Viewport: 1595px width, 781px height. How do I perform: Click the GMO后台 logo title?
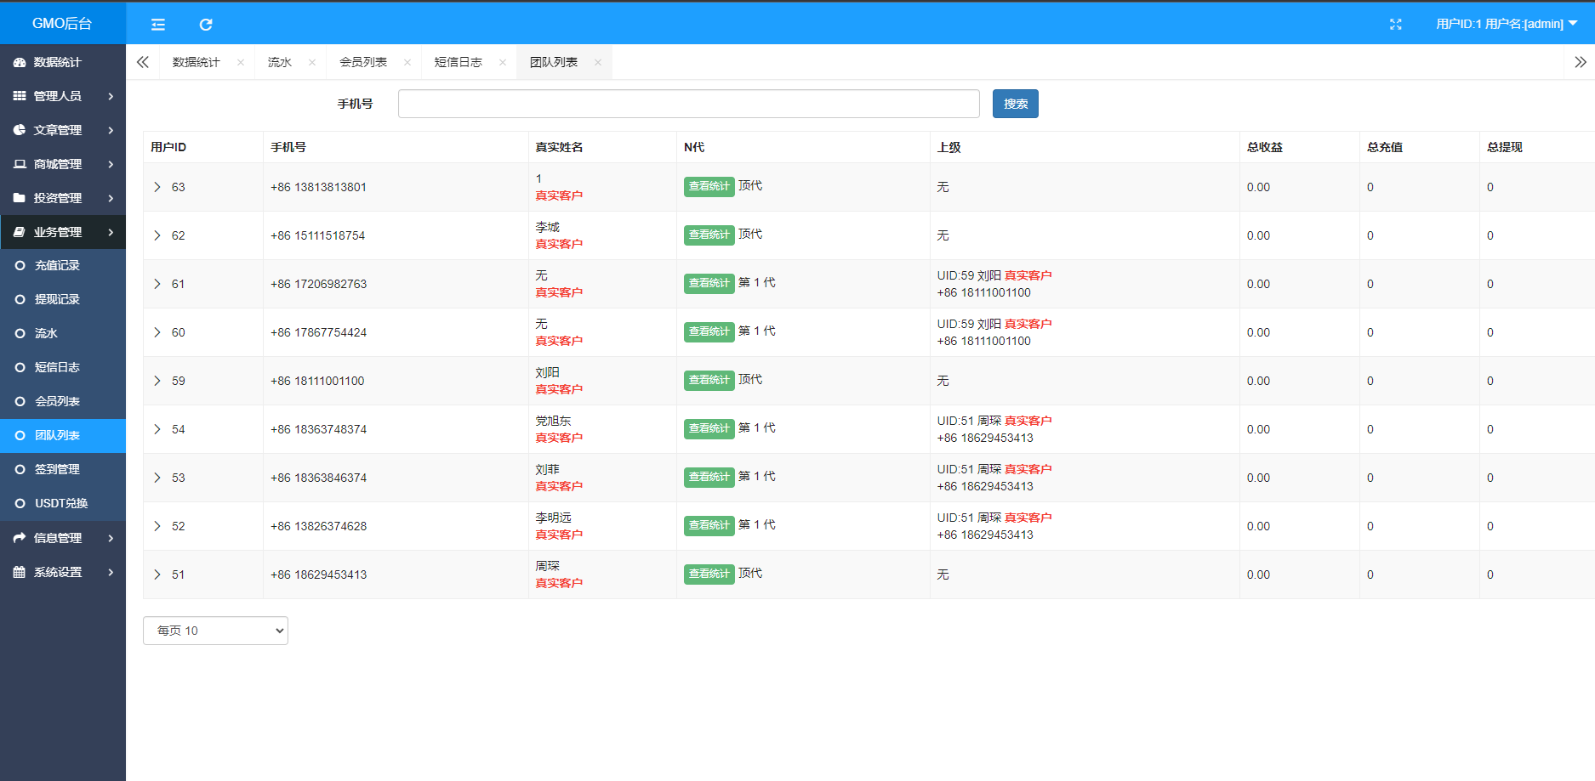click(x=62, y=23)
